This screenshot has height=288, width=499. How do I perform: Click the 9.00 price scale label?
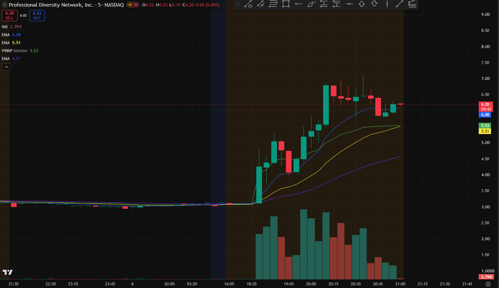pyautogui.click(x=485, y=15)
